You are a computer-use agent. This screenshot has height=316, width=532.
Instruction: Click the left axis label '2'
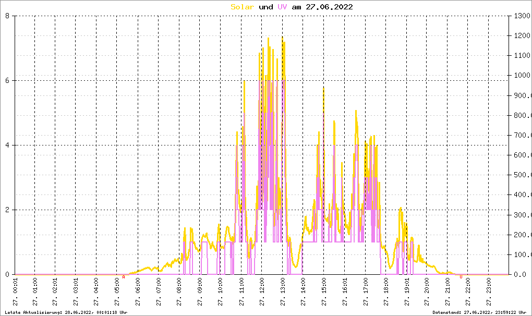point(7,210)
